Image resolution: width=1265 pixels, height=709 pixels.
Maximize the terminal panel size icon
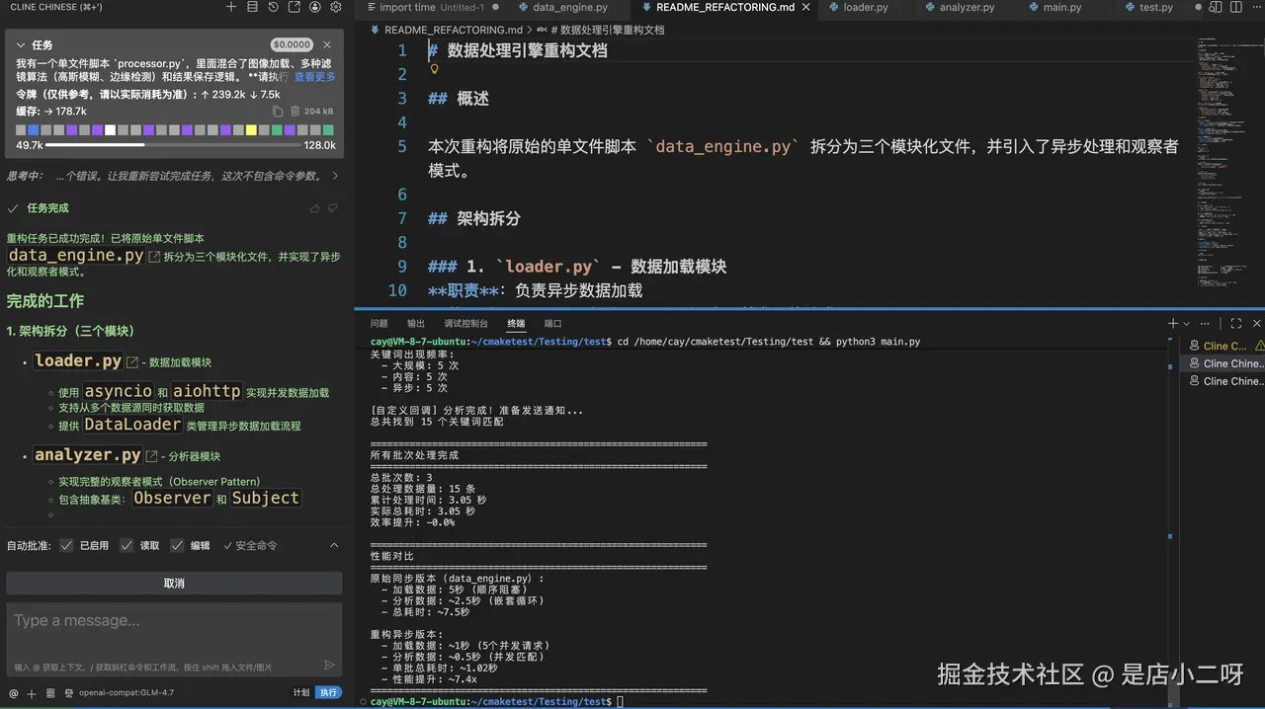(1235, 323)
